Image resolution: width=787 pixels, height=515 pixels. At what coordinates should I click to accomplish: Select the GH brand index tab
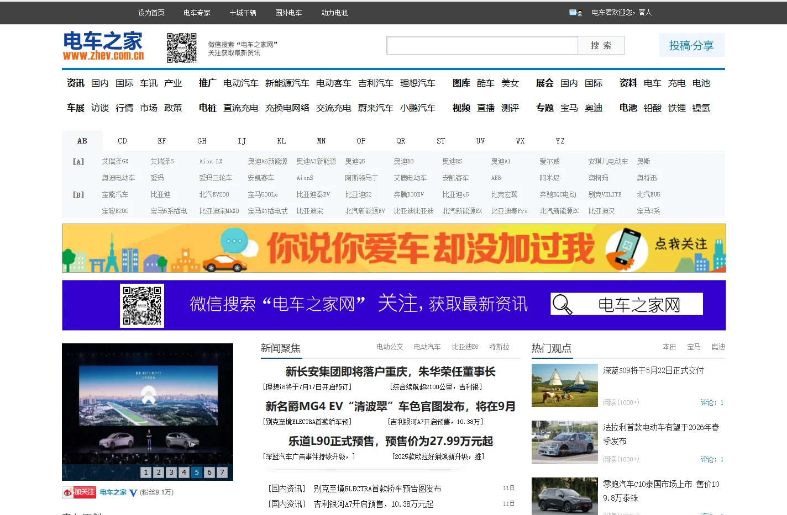[x=202, y=141]
